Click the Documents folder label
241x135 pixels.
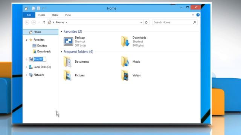click(82, 61)
